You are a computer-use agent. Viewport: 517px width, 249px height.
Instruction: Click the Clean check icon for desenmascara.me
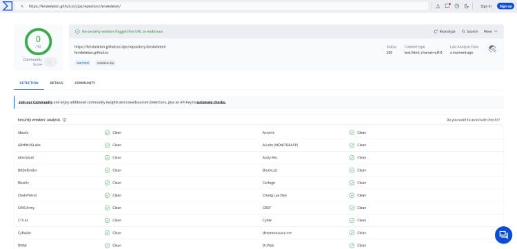click(352, 233)
